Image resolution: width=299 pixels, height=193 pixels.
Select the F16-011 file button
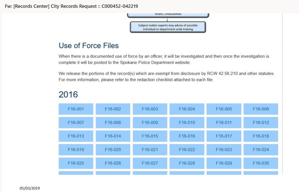224,123
